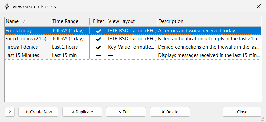Screen dimensions: 266x122
Task: Click 'Failed authentication attempts' description cell
Action: click(x=209, y=39)
